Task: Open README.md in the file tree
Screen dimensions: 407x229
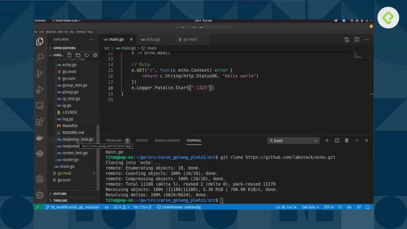Action: (73, 132)
